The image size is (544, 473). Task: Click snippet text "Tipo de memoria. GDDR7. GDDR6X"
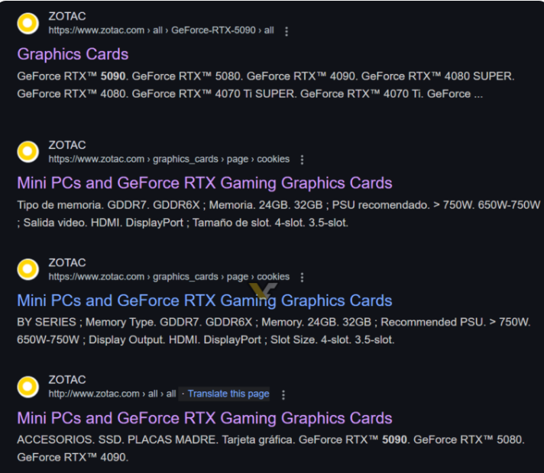click(108, 204)
